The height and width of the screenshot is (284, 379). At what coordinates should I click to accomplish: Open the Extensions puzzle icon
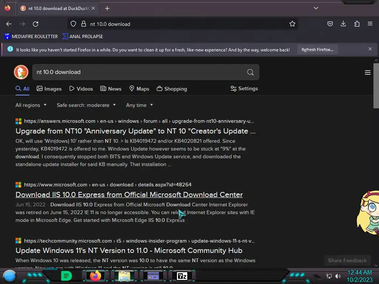click(357, 24)
